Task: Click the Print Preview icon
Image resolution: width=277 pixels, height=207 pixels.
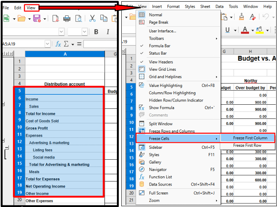Action: coord(78,18)
